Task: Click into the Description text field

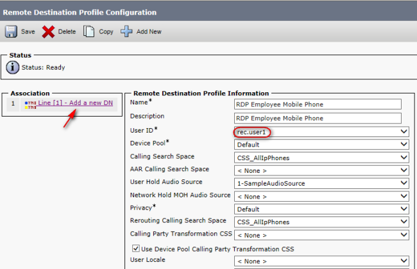Action: 318,118
